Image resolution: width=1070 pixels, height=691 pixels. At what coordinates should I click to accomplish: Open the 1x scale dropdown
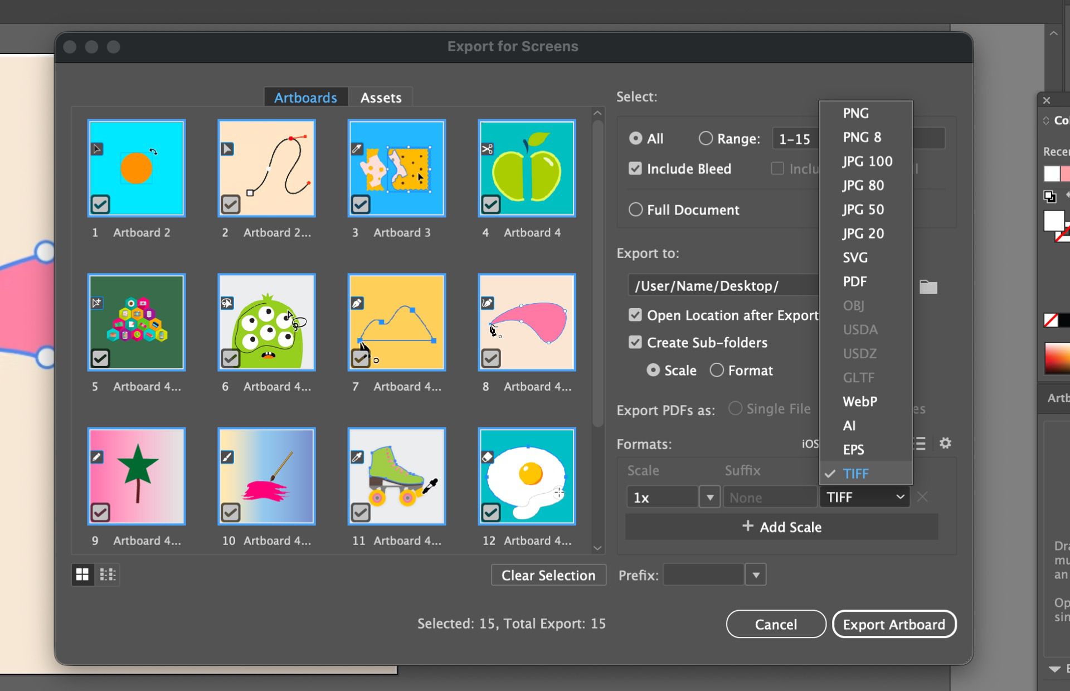pyautogui.click(x=709, y=497)
